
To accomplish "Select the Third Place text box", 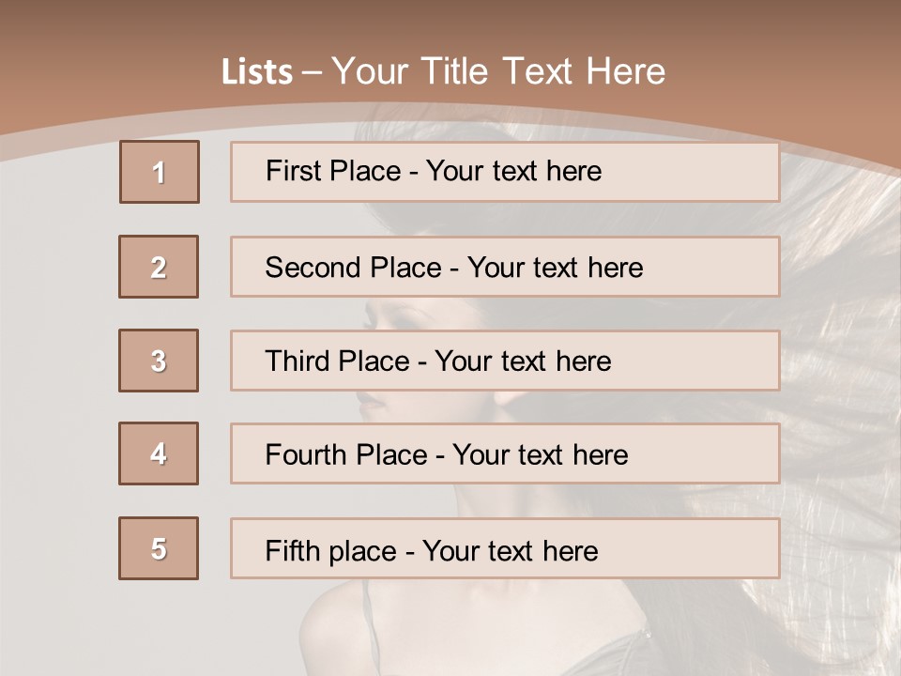I will click(x=505, y=361).
